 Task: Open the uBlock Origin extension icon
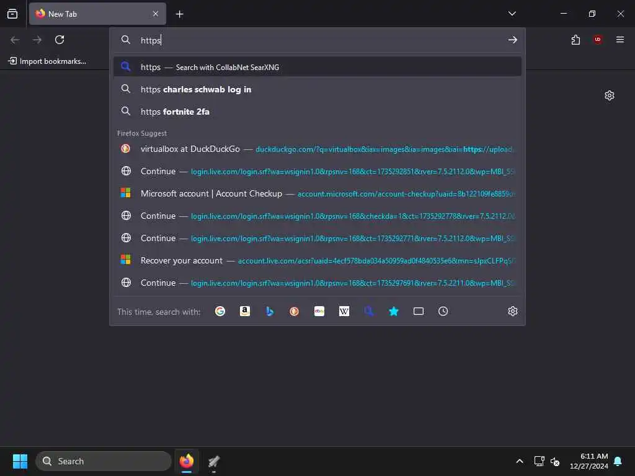coord(598,40)
